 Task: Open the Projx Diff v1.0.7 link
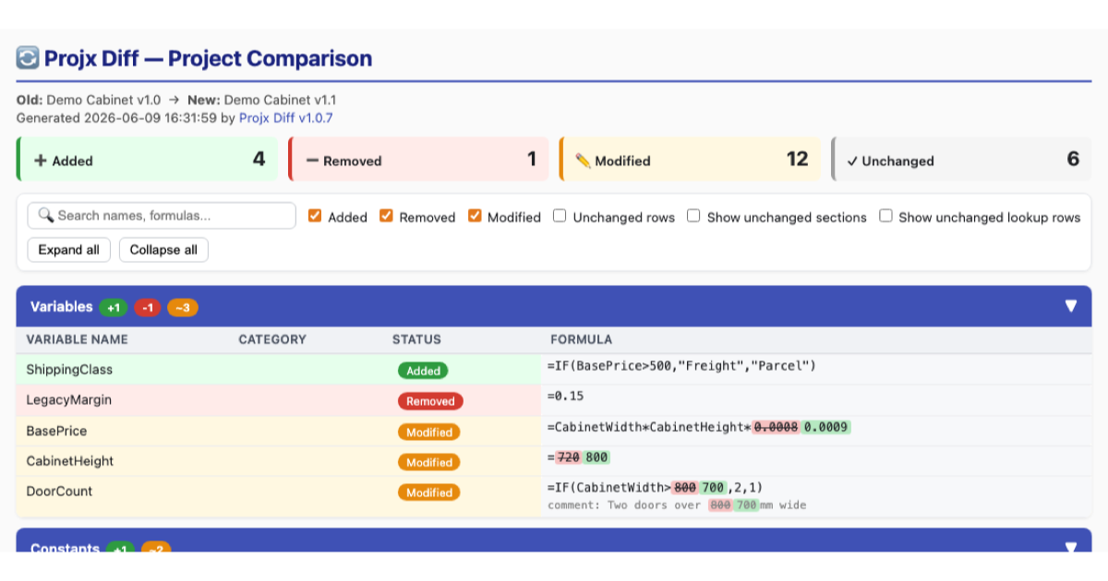tap(286, 118)
